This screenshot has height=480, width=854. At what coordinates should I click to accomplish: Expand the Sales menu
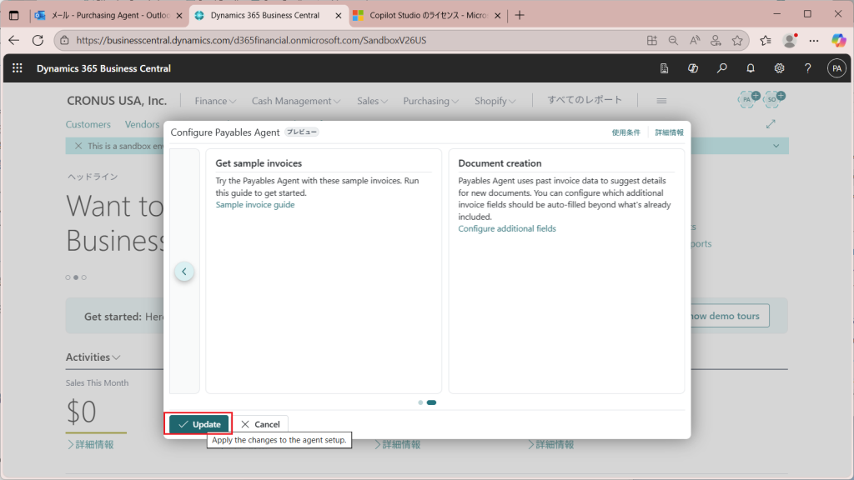click(x=372, y=101)
